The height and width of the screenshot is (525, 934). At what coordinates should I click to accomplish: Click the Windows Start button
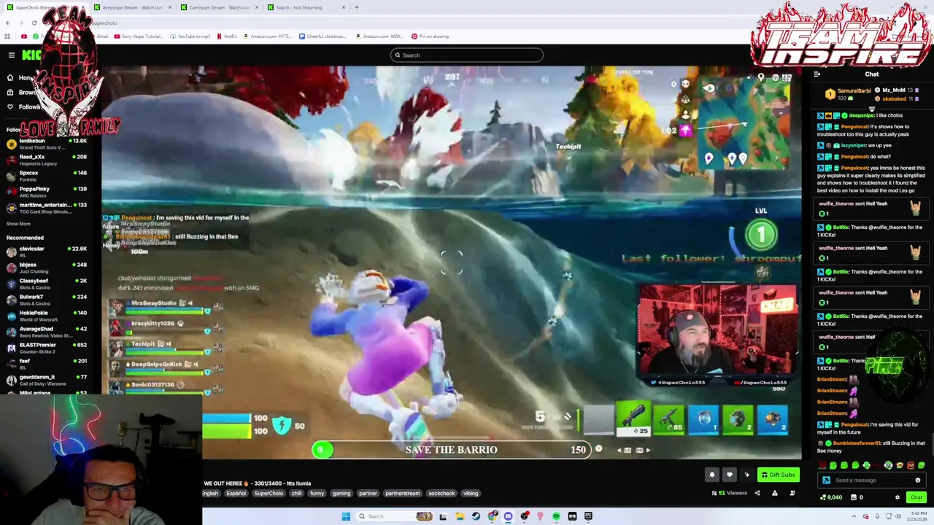pos(346,516)
